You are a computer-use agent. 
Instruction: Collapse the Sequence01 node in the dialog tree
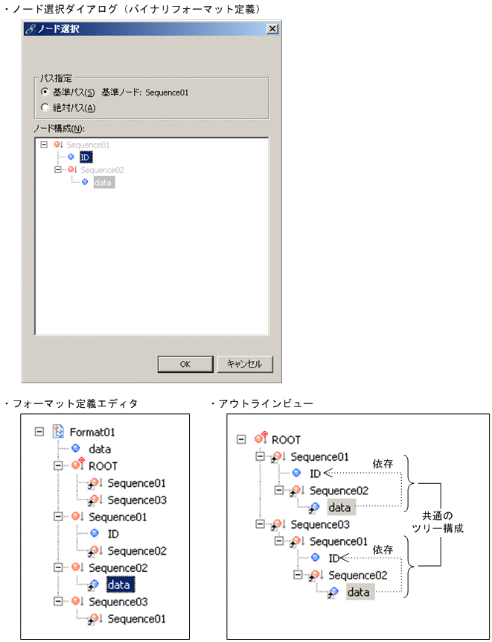tap(45, 144)
